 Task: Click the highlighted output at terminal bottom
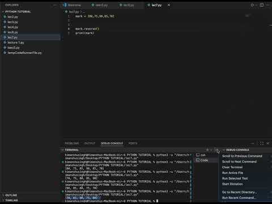(x=82, y=198)
